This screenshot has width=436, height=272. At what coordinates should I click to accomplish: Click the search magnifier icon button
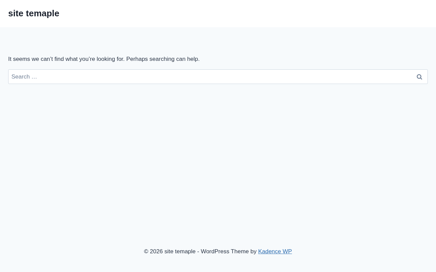[419, 77]
